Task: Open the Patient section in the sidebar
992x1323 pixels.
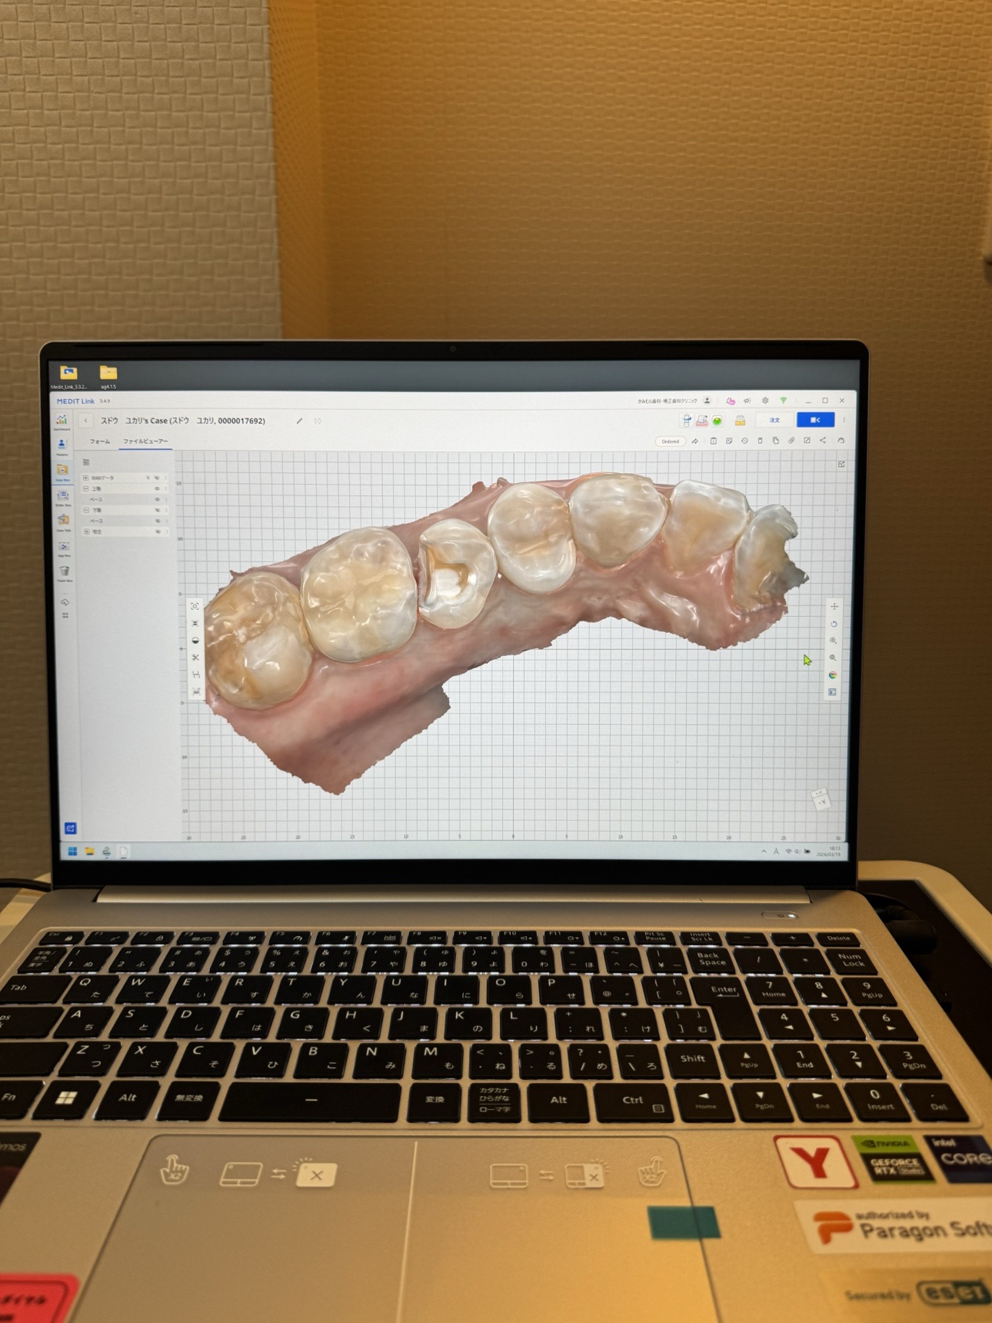Action: [62, 445]
